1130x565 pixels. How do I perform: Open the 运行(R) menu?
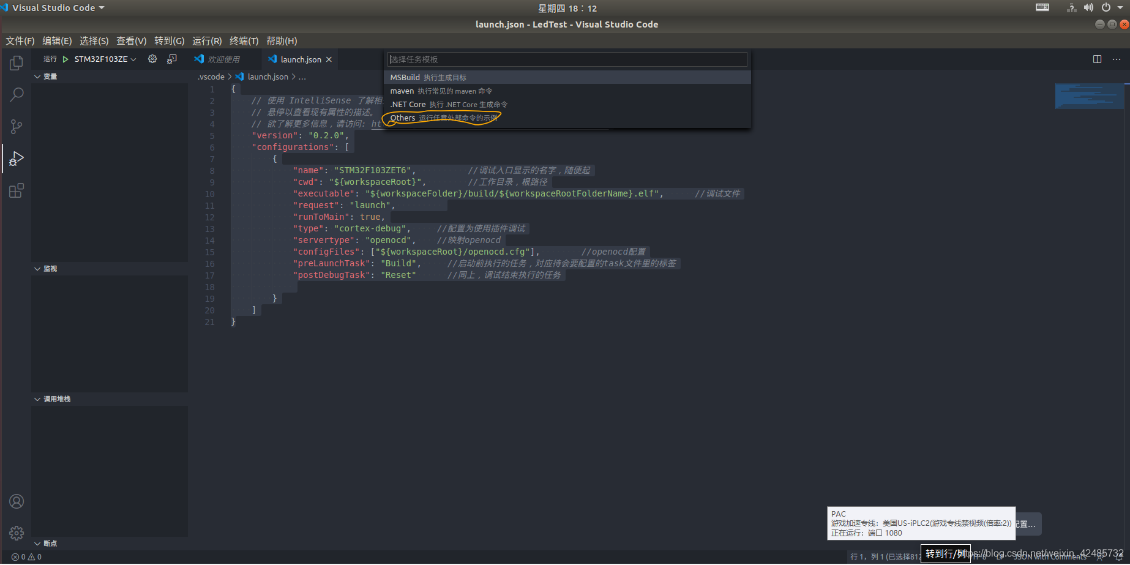(207, 41)
